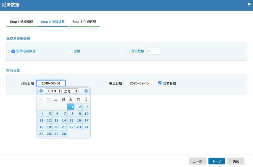Pick day 1 in the calendar
Screen dimensions: 253x167
(71, 107)
